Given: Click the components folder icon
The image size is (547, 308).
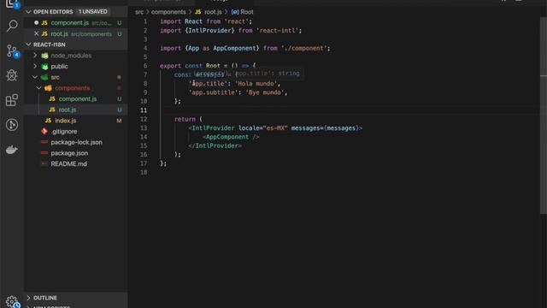Looking at the screenshot, I should [48, 88].
